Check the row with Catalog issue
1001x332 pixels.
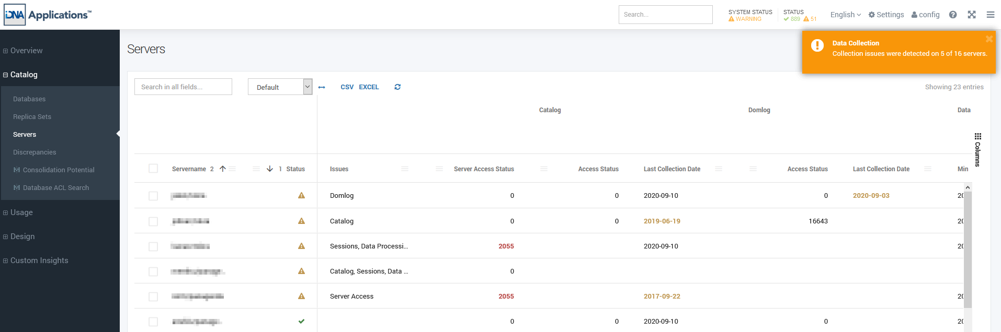pos(153,221)
